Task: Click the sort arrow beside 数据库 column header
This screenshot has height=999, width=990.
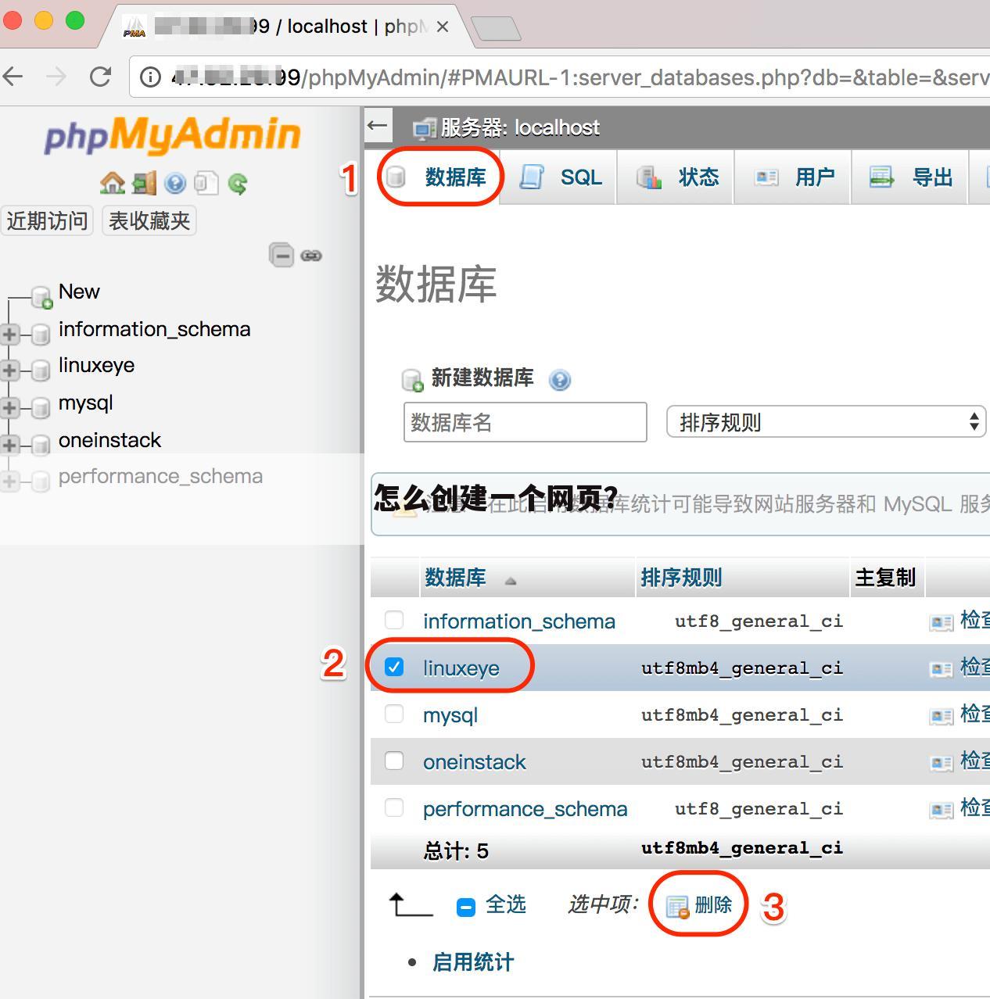Action: [511, 581]
